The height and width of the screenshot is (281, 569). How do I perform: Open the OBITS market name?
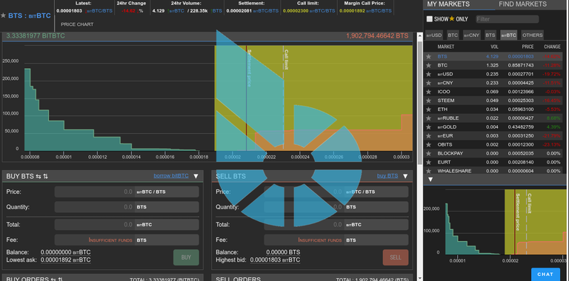445,145
